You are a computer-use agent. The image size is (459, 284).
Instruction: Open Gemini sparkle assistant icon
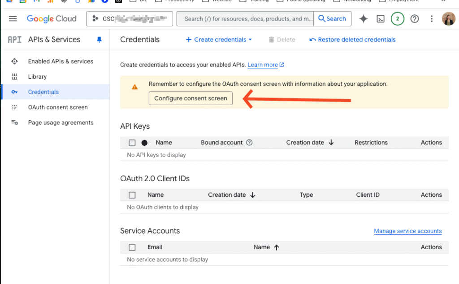tap(363, 19)
